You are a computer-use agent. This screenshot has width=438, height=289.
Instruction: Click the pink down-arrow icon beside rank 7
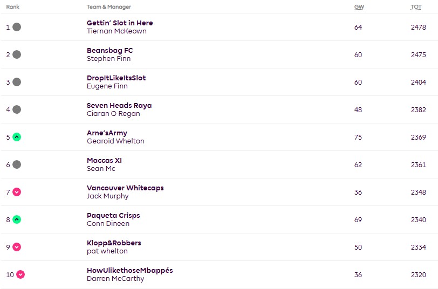point(17,192)
